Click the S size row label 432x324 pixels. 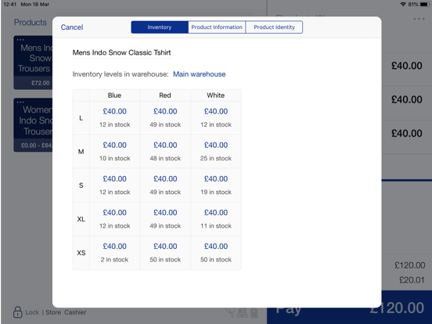(81, 185)
